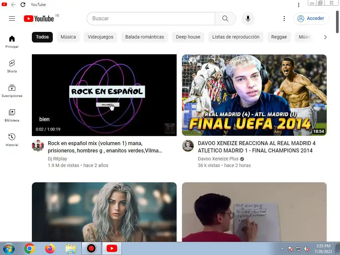
Task: Click the Windows Start button
Action: tap(9, 248)
